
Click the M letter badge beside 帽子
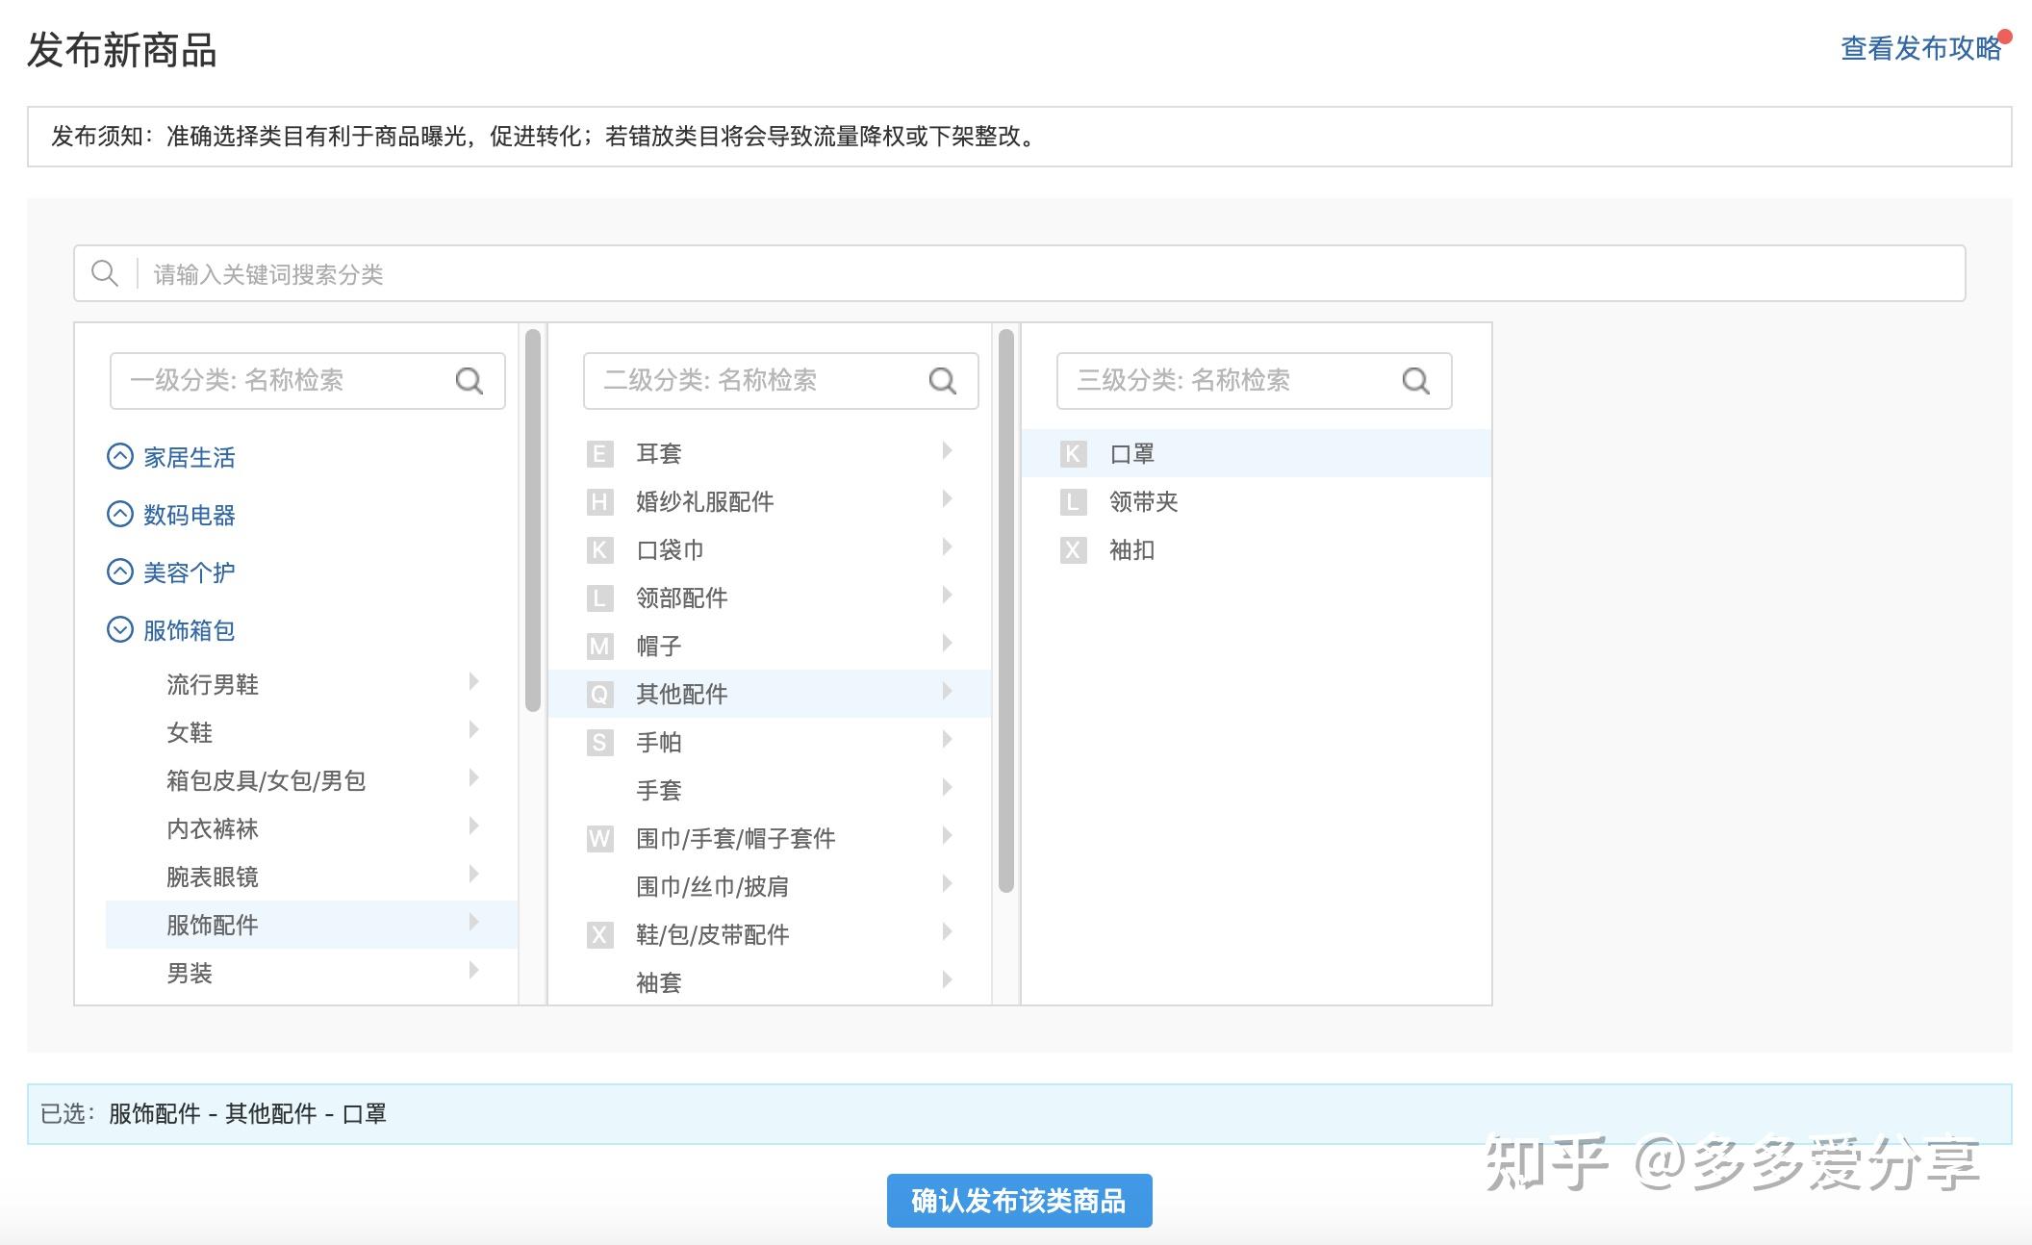599,646
